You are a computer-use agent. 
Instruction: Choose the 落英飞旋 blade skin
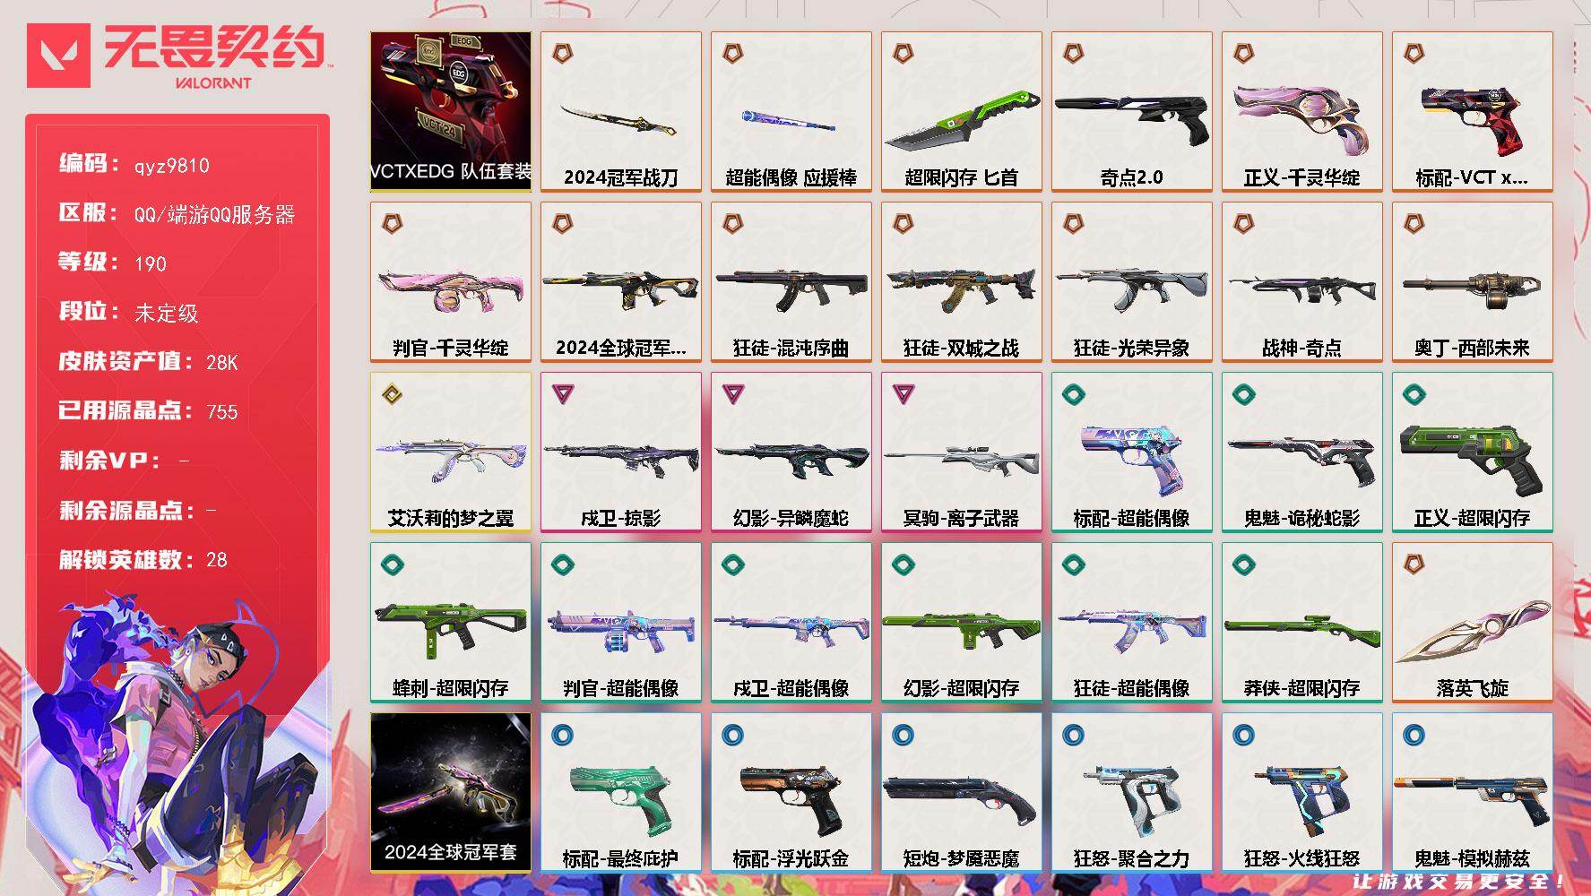pos(1473,622)
